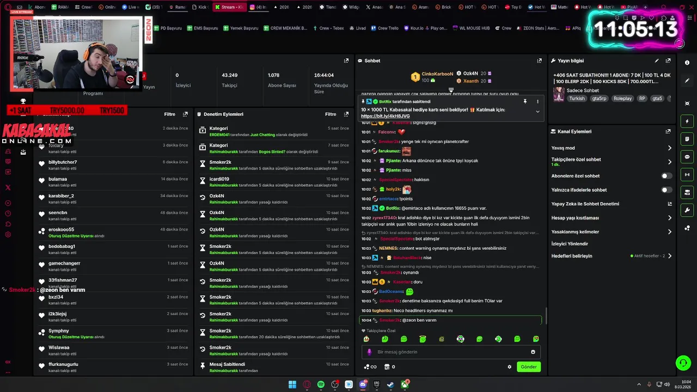Pop out the Denetim Eylemleri panel
Image resolution: width=697 pixels, height=392 pixels.
click(346, 114)
